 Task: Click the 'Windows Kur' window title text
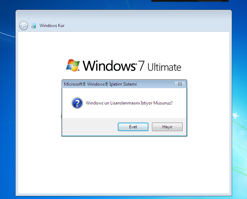click(x=52, y=26)
